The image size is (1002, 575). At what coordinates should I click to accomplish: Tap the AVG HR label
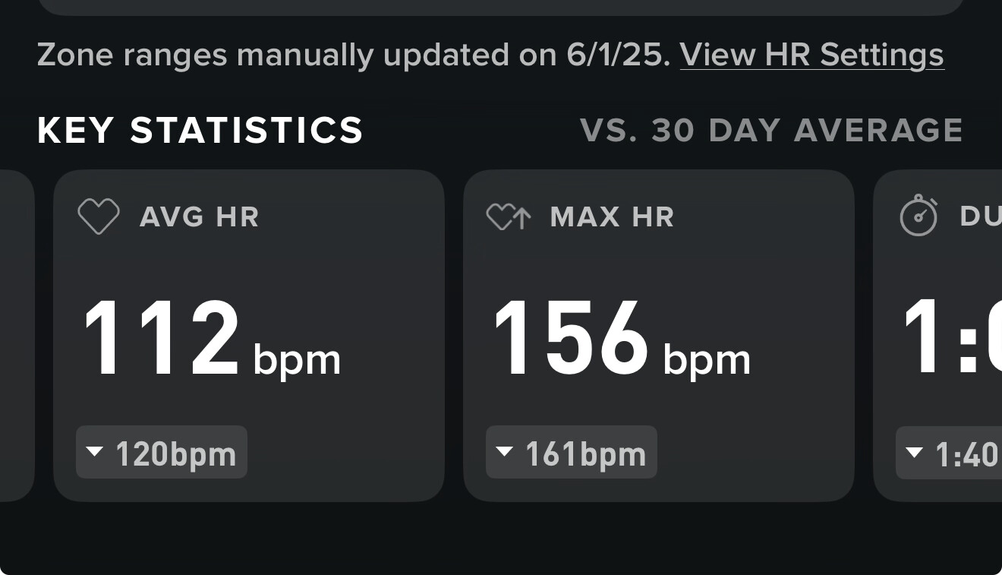pyautogui.click(x=200, y=217)
